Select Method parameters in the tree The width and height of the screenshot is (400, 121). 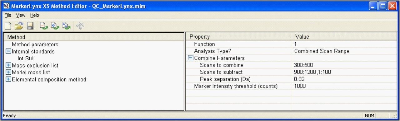click(x=35, y=45)
